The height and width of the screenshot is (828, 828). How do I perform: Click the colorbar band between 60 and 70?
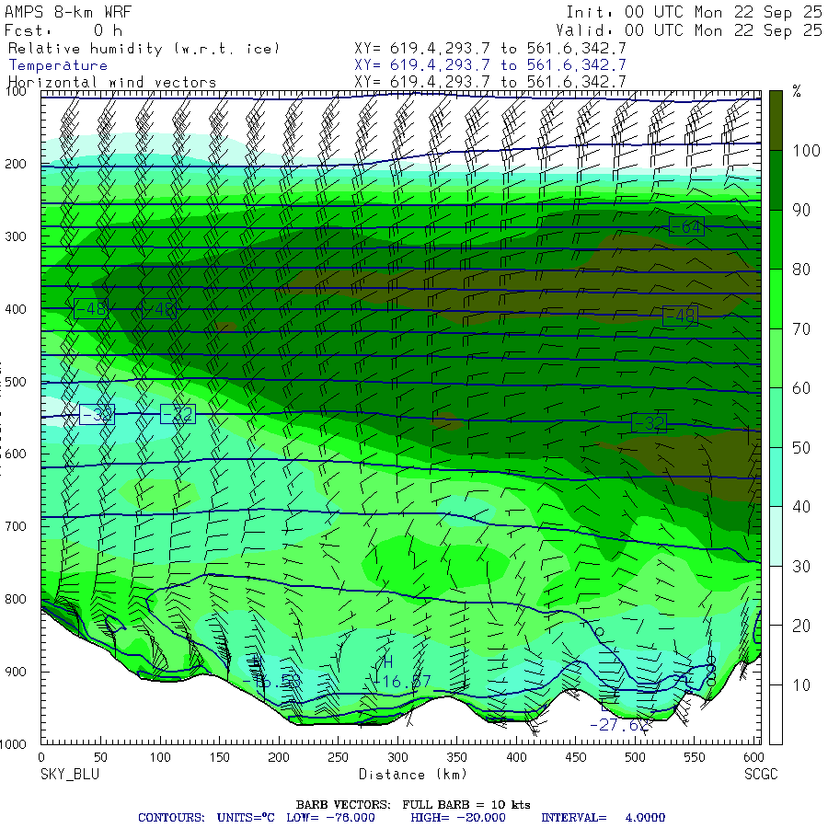776,358
